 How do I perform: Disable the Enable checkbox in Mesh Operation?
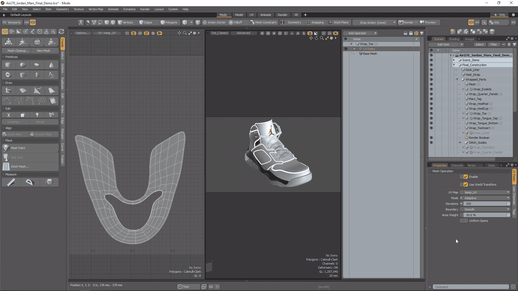(465, 177)
